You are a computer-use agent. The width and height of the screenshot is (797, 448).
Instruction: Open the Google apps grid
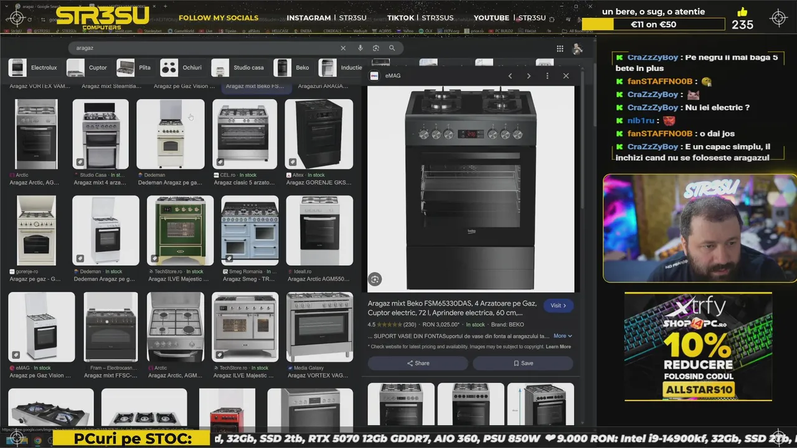click(x=560, y=49)
